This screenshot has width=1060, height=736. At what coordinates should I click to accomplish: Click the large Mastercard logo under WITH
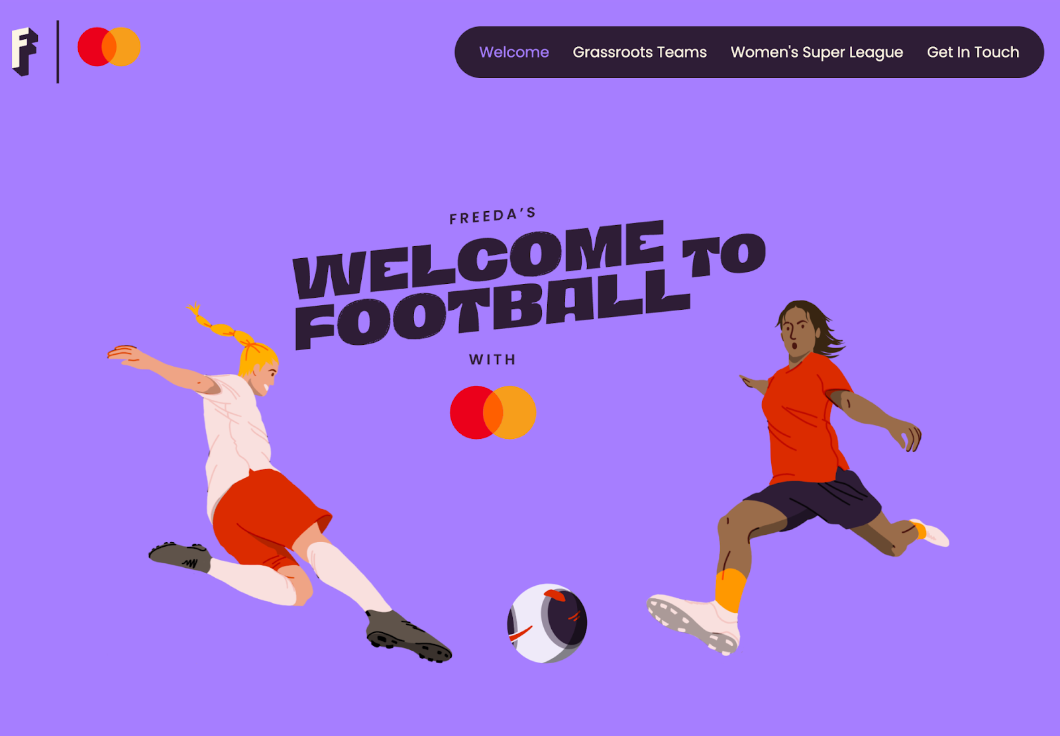pos(493,412)
